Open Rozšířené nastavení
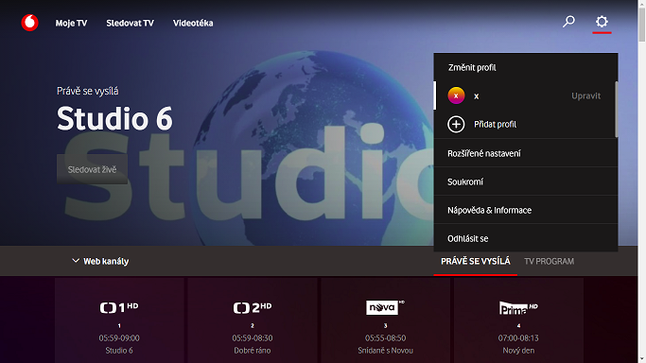This screenshot has height=363, width=646. click(x=526, y=153)
